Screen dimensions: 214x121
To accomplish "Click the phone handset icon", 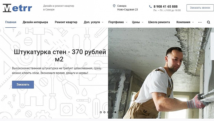I will (150, 6).
